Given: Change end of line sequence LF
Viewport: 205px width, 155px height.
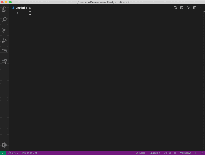Looking at the screenshot, I should (175, 153).
